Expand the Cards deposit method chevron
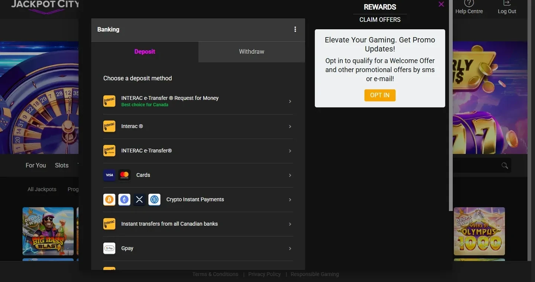The image size is (535, 282). pos(290,175)
